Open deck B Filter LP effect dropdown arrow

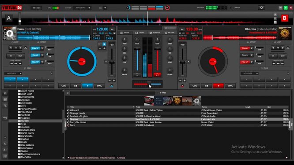pyautogui.click(x=252, y=62)
